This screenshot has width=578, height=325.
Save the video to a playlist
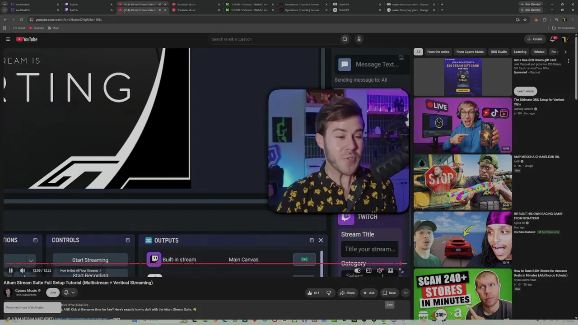point(389,293)
